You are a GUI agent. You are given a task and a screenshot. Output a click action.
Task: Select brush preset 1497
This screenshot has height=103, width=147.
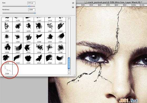coord(50,27)
